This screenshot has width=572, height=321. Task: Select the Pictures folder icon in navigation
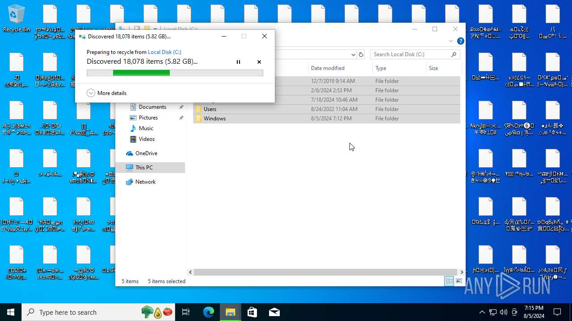point(133,118)
